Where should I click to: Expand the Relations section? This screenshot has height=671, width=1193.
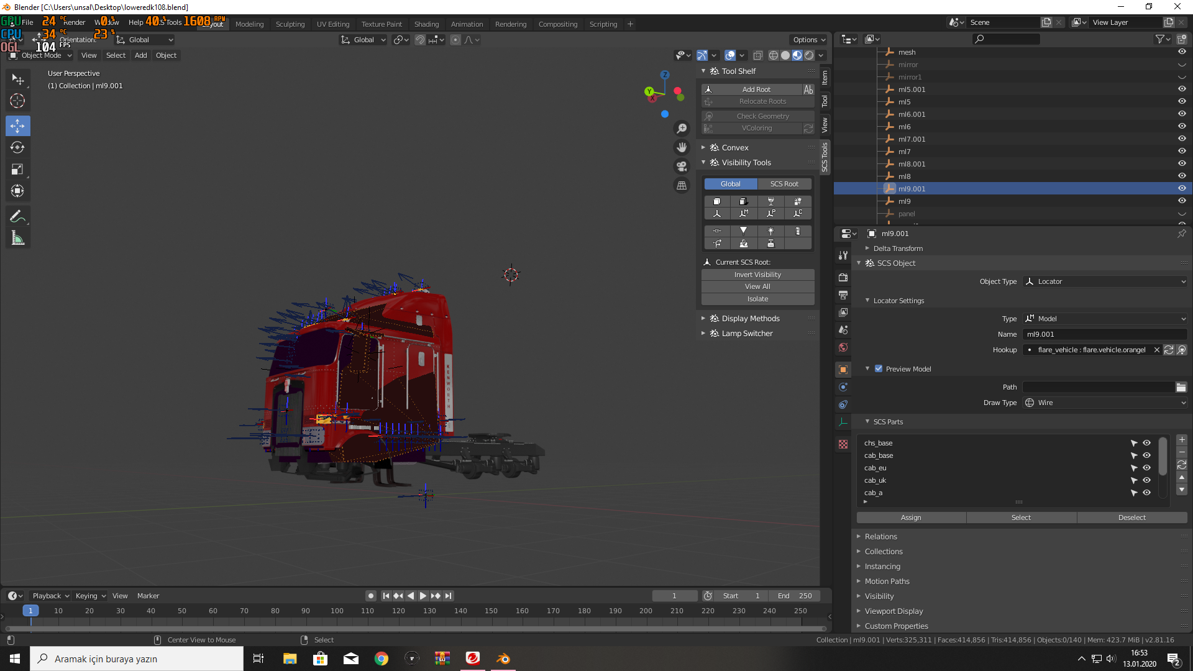coord(880,537)
